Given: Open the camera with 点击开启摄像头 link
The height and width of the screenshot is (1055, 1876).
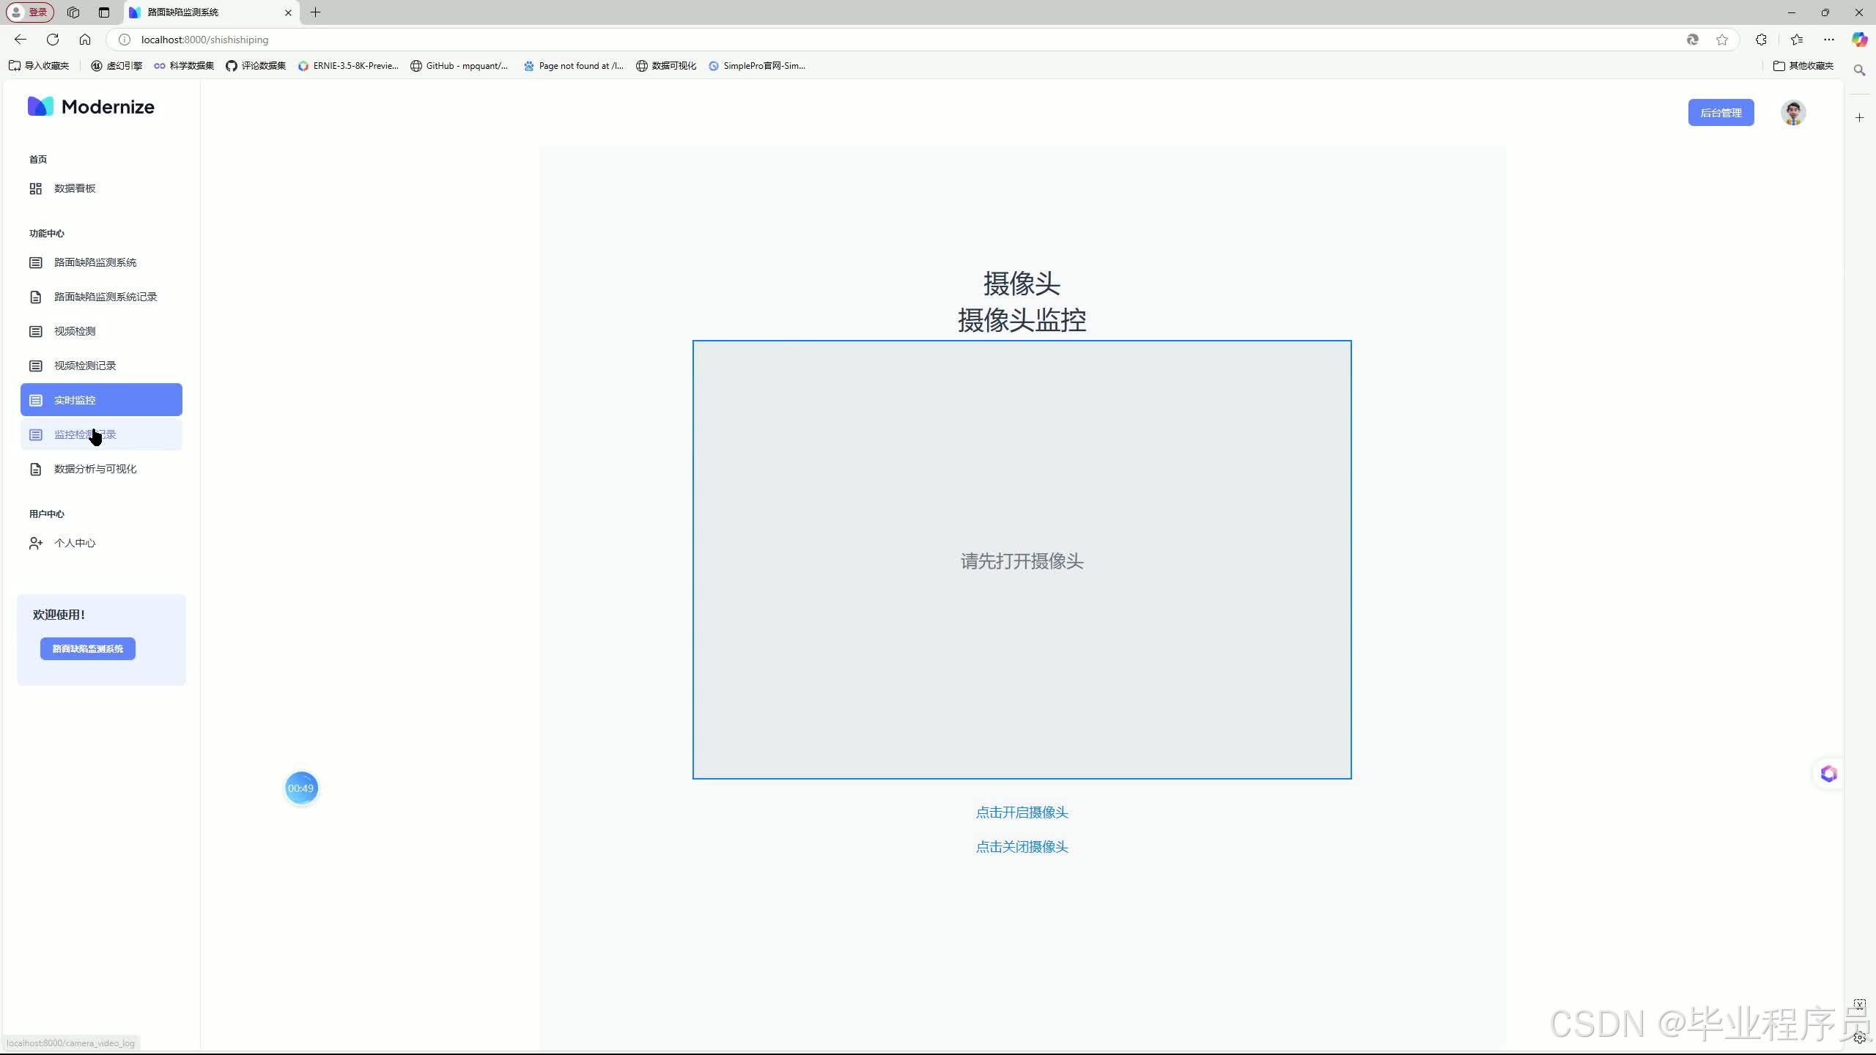Looking at the screenshot, I should [1021, 812].
